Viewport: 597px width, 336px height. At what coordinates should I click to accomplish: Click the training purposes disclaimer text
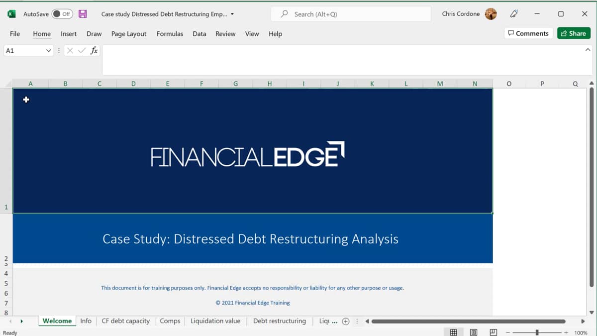(252, 288)
